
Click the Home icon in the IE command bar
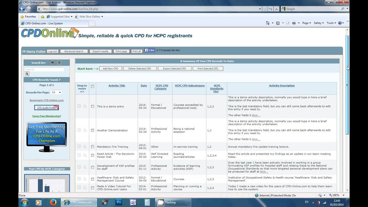268,23
